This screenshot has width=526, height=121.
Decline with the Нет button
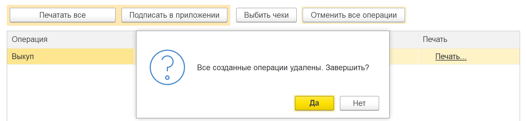[x=359, y=103]
